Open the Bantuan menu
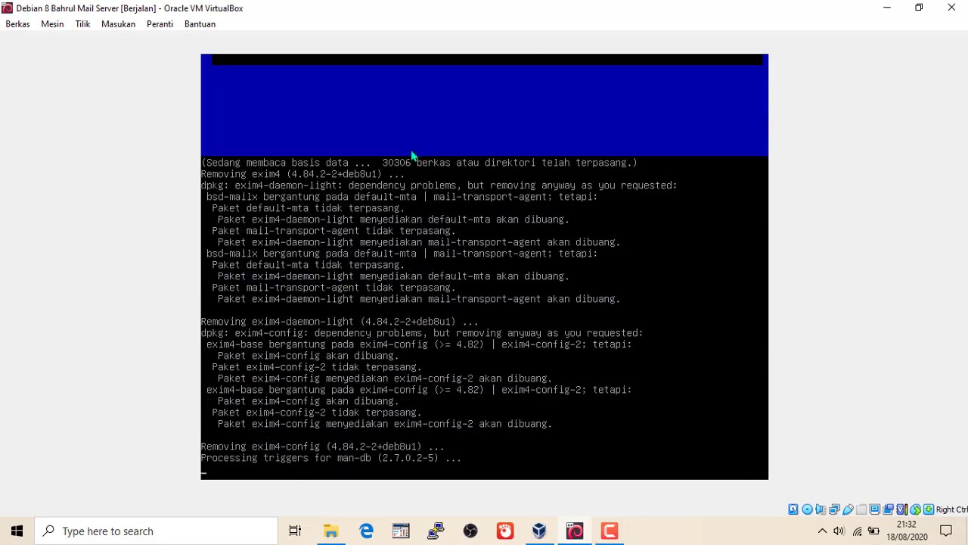Screen dimensions: 968x545 click(200, 24)
